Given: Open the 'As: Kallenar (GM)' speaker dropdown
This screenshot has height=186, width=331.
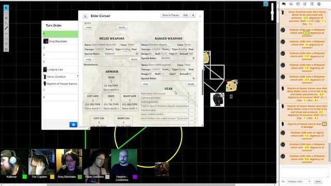Looking at the screenshot, I should click(x=299, y=181).
